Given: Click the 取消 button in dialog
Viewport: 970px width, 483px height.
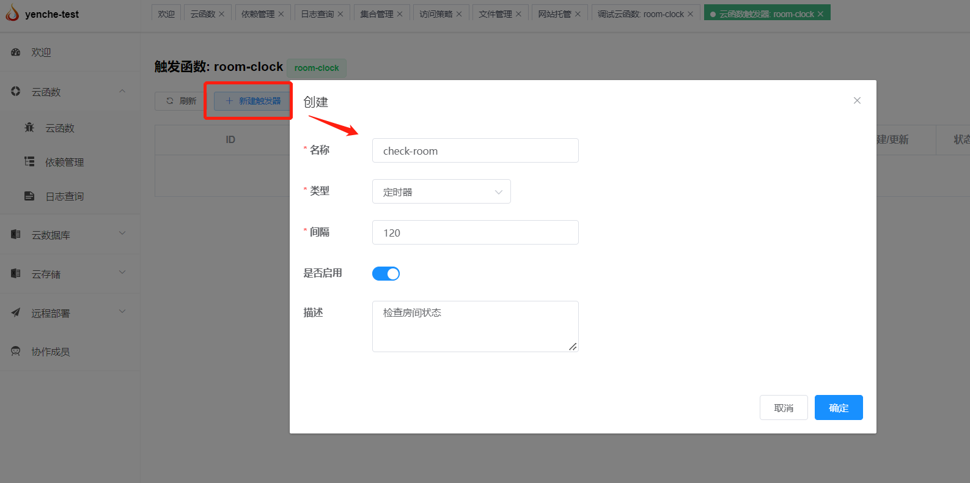Looking at the screenshot, I should tap(784, 408).
